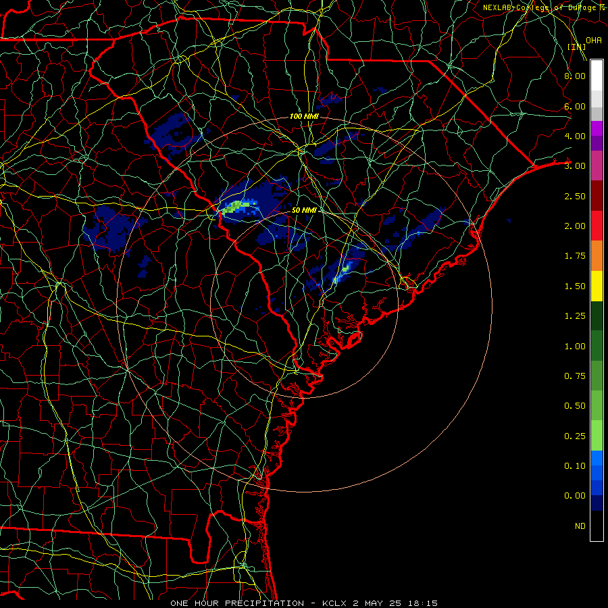Pick the bright magenta legend swatch
Image resolution: width=608 pixels, height=608 pixels.
pos(597,128)
